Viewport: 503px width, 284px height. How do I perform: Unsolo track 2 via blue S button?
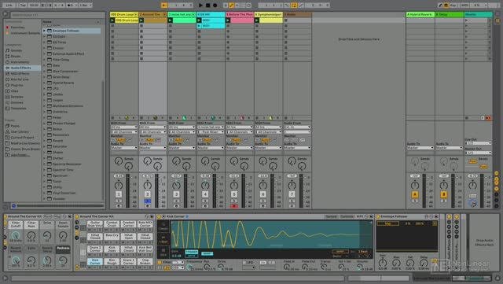click(x=147, y=201)
